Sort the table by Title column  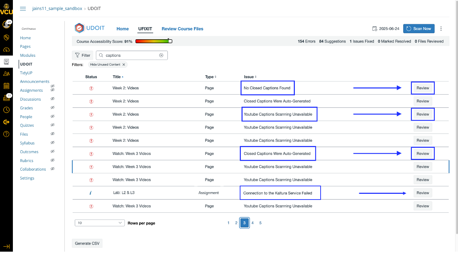coord(118,77)
